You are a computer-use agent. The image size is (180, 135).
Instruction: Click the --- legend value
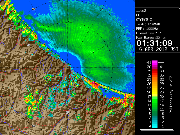click(161, 63)
